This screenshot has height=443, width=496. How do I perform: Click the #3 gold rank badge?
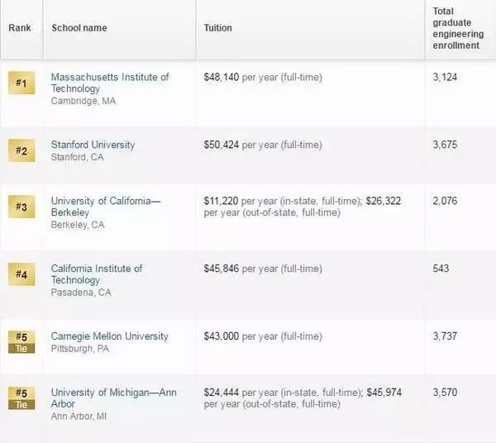(x=21, y=207)
